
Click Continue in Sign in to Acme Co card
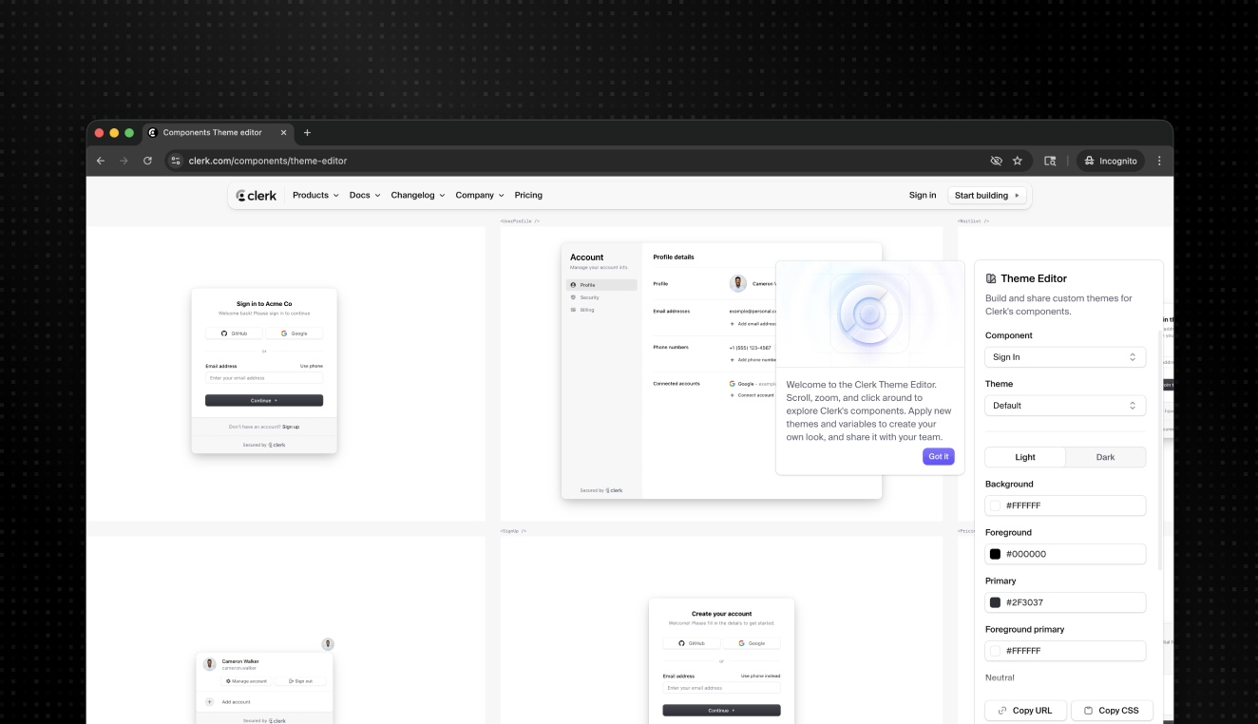(x=264, y=401)
